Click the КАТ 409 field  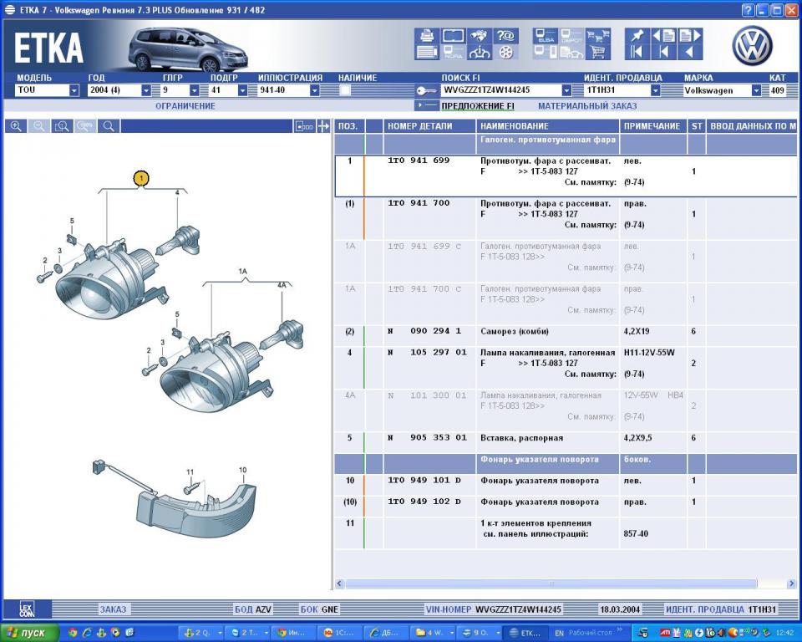778,90
